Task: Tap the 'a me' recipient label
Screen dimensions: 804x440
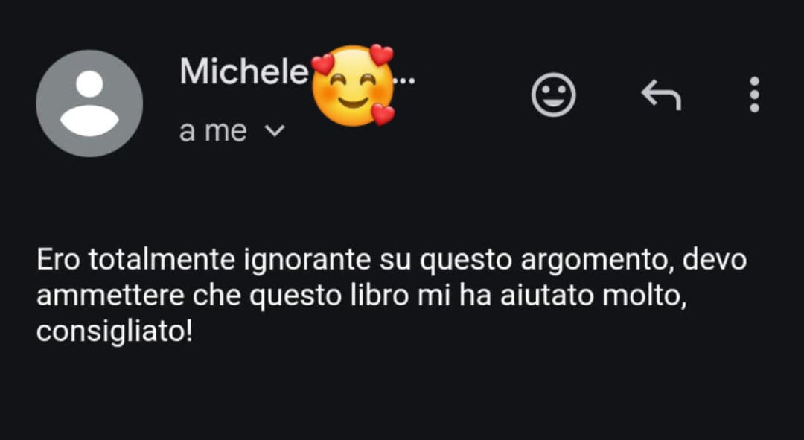Action: (x=214, y=131)
